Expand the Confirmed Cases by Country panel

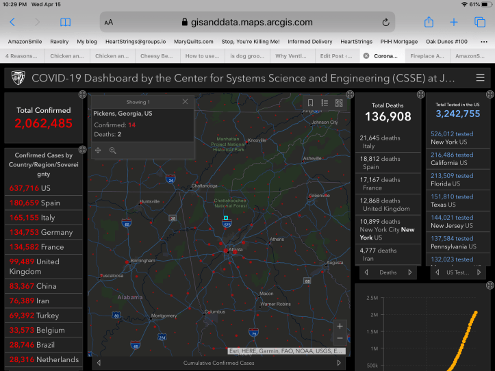(x=82, y=149)
